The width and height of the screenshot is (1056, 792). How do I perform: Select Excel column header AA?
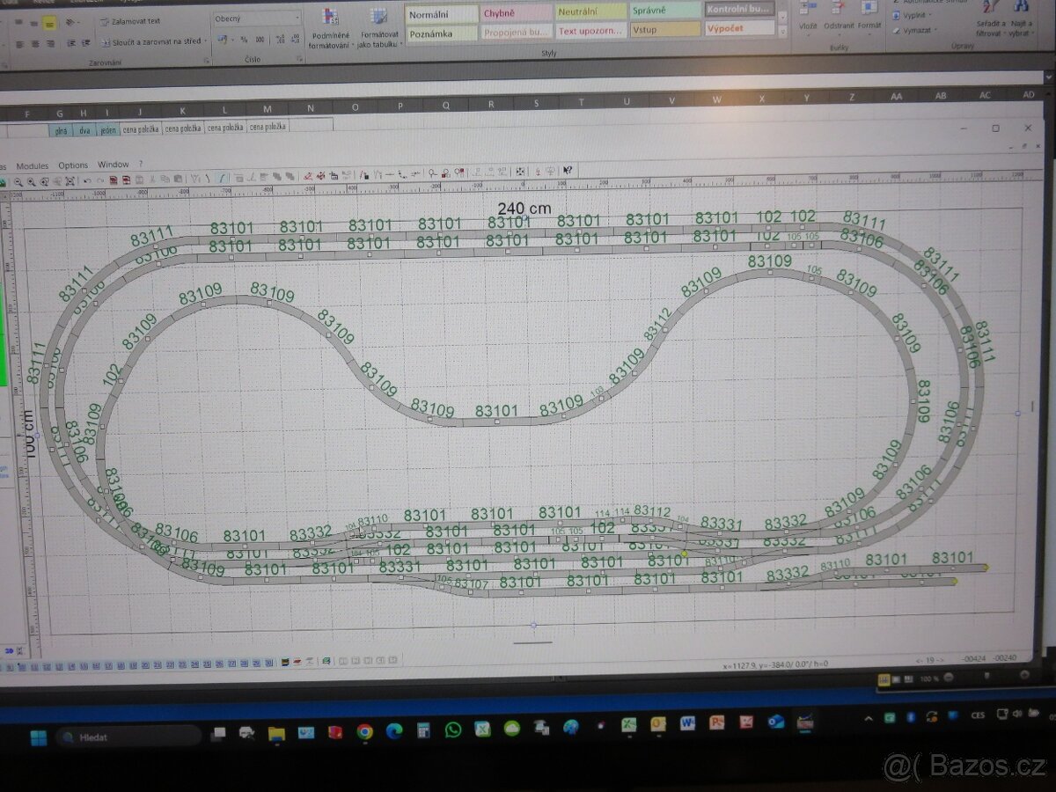pyautogui.click(x=896, y=95)
